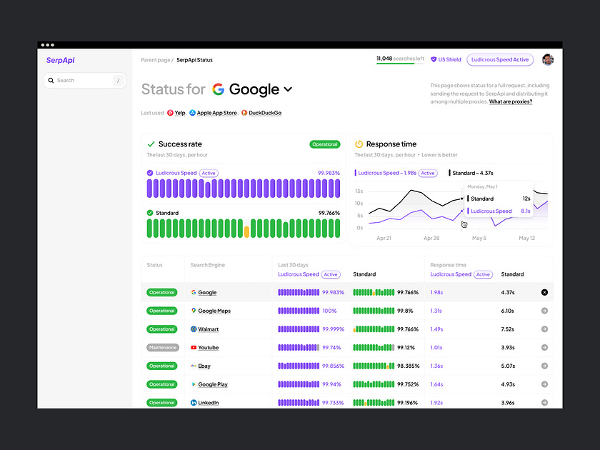
Task: Click the Google Maps pin icon
Action: (x=194, y=311)
